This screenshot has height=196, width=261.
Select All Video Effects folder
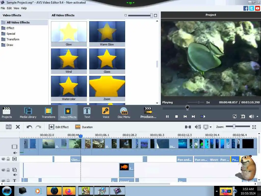[24, 22]
